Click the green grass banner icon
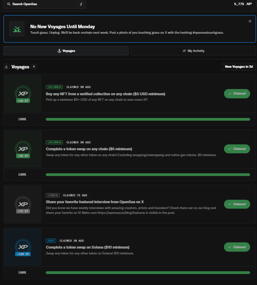 point(17,29)
